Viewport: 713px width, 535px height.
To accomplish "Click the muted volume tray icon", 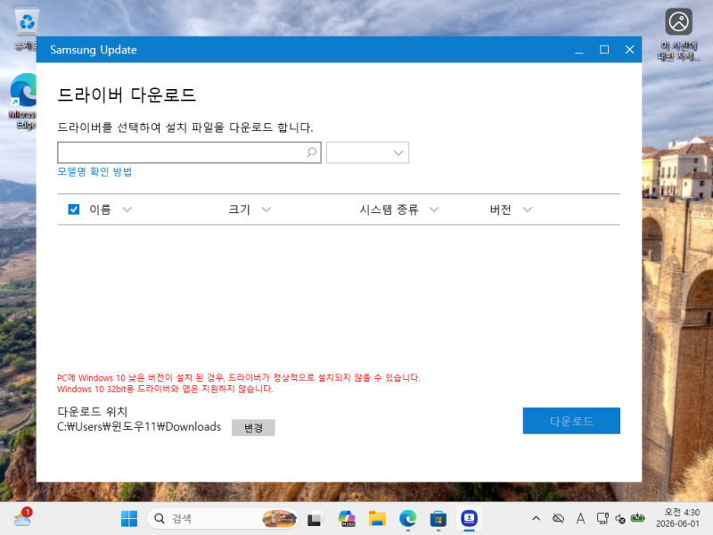I will click(620, 519).
